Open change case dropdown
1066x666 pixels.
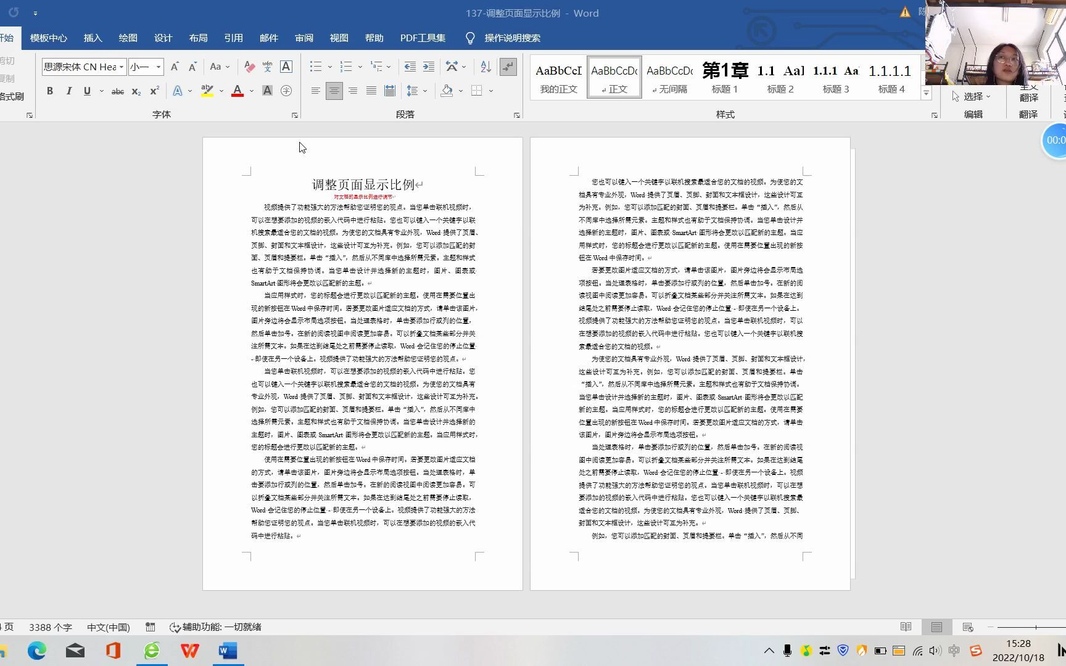coord(220,67)
